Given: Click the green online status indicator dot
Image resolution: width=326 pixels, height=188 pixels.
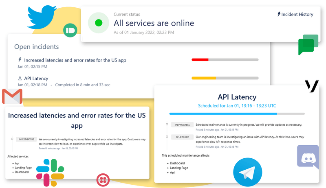Looking at the screenshot, I should click(99, 23).
